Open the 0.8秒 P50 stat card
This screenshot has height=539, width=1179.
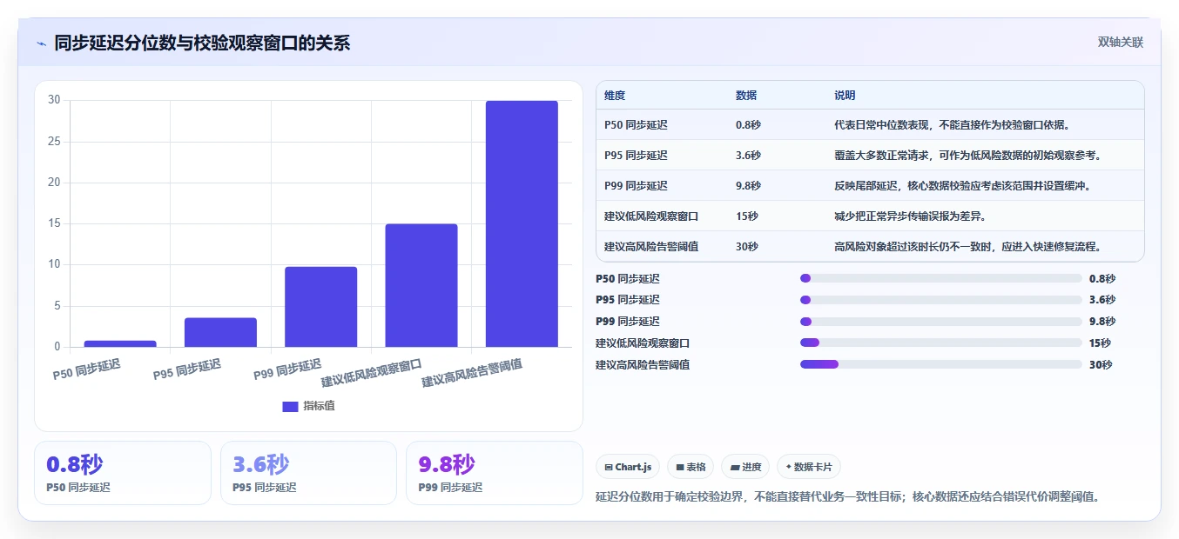tap(123, 473)
